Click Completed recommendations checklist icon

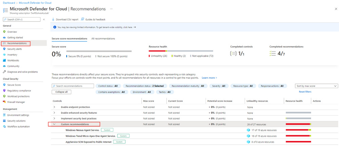[x=272, y=53]
